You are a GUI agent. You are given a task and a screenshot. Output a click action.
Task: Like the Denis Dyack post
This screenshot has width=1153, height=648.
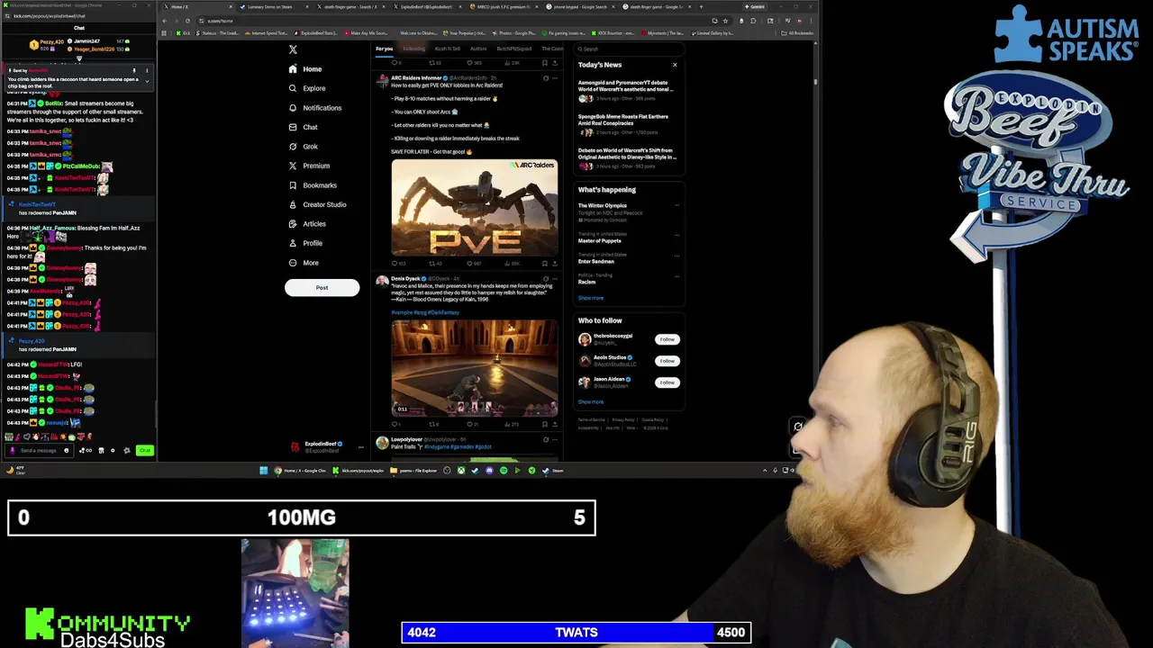click(x=470, y=424)
